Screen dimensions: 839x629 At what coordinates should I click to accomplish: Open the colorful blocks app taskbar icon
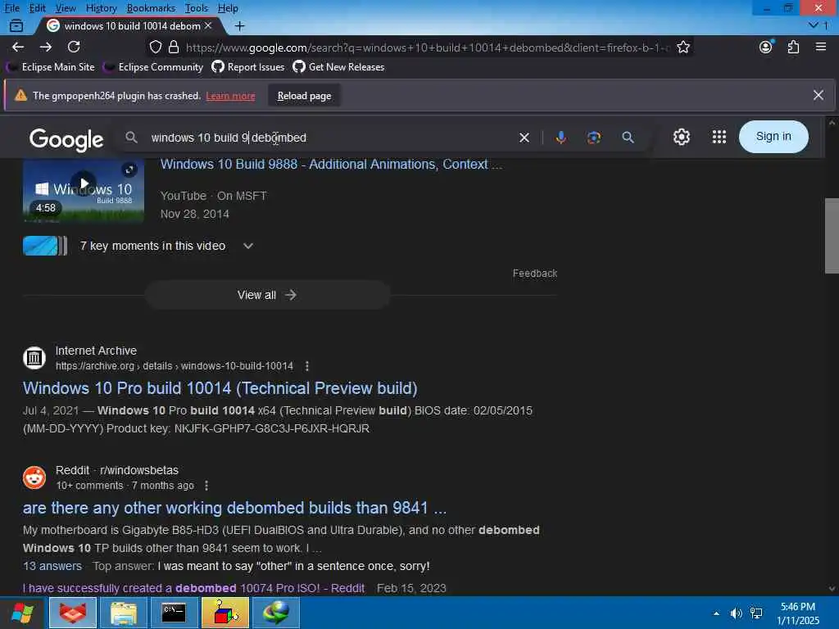(x=225, y=613)
